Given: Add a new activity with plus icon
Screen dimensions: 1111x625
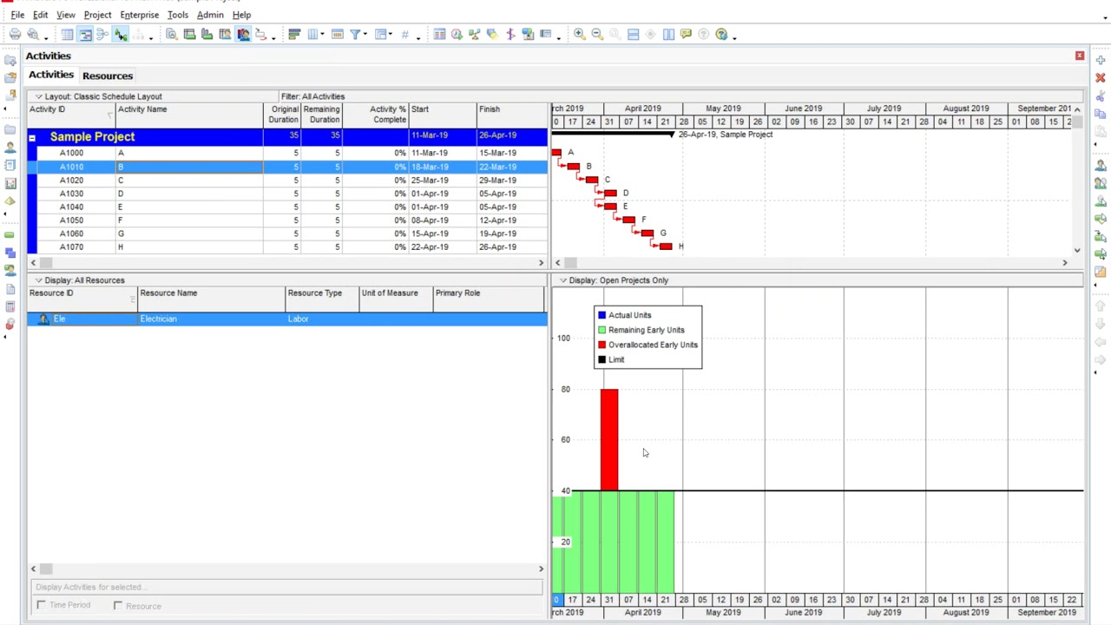Looking at the screenshot, I should [1101, 60].
